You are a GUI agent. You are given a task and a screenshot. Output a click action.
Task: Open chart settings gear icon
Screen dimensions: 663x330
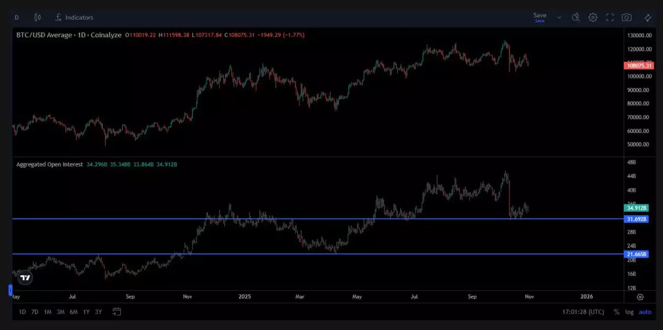click(593, 18)
